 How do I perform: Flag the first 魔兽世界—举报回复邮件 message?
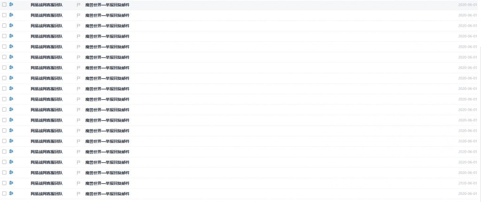[78, 5]
